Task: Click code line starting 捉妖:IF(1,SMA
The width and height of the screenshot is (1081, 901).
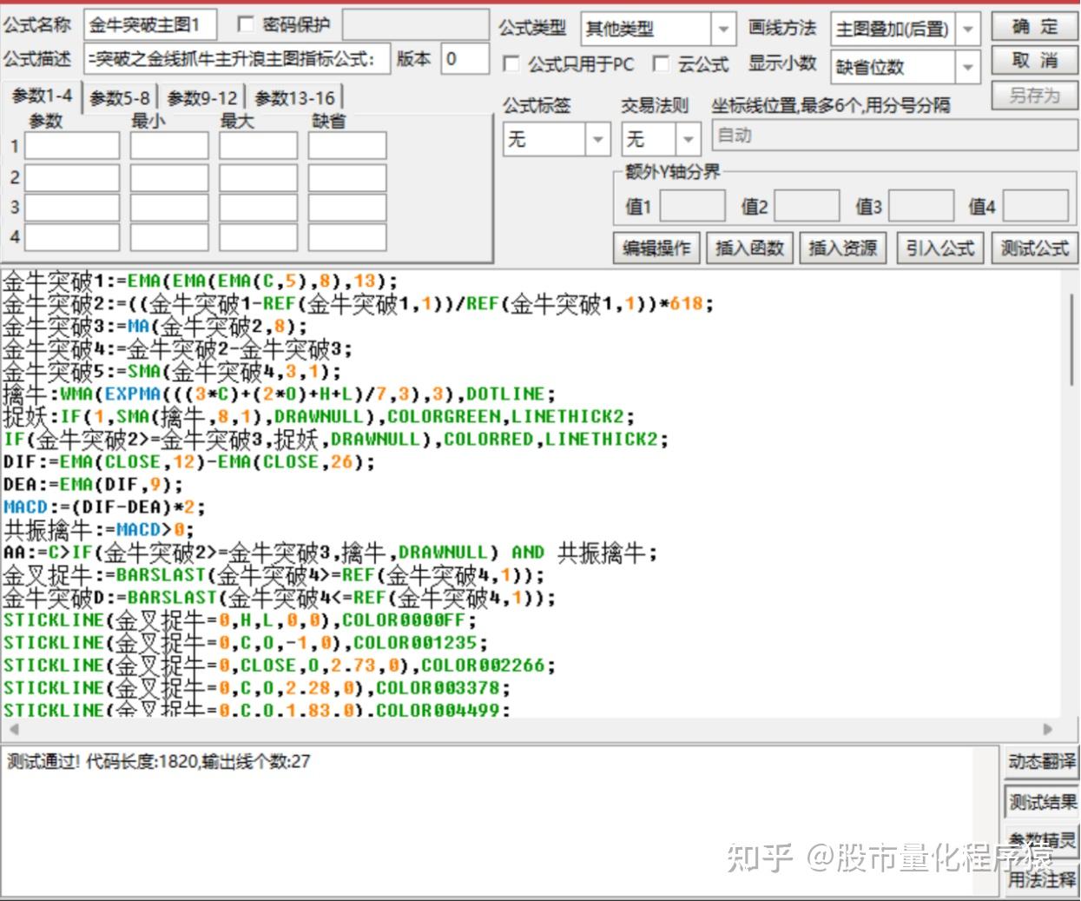Action: [319, 417]
